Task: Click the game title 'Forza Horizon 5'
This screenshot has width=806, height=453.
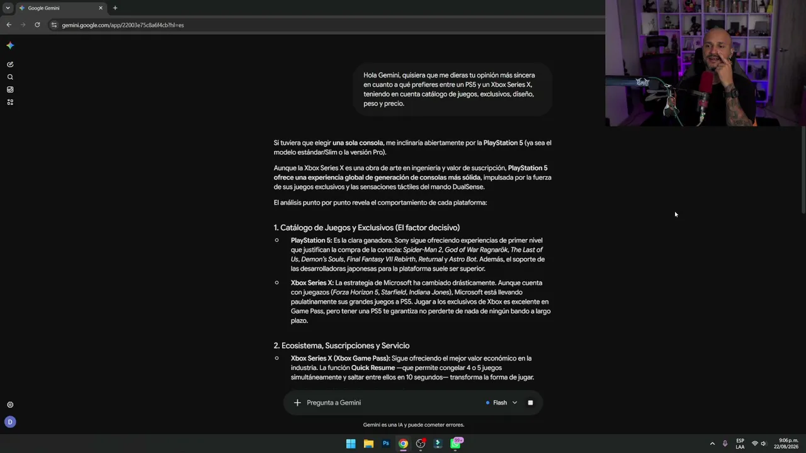Action: tap(355, 292)
